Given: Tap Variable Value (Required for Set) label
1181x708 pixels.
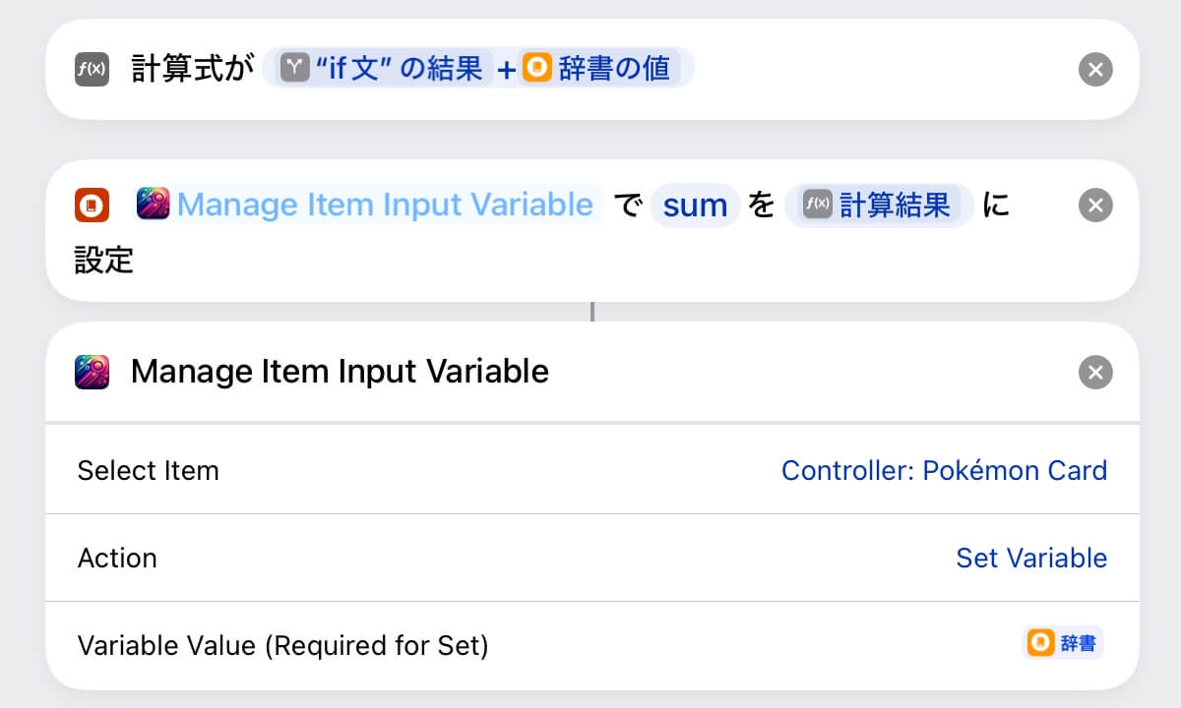Looking at the screenshot, I should tap(282, 645).
